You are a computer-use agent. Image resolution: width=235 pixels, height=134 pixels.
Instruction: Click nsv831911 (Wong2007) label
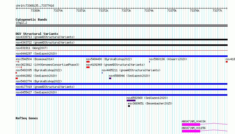click(x=32, y=48)
